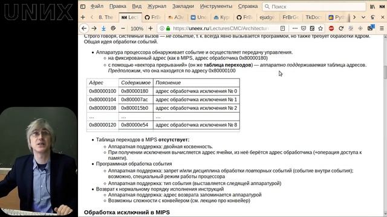Switch to the first GitHub 'FrB' tab

click(x=153, y=17)
